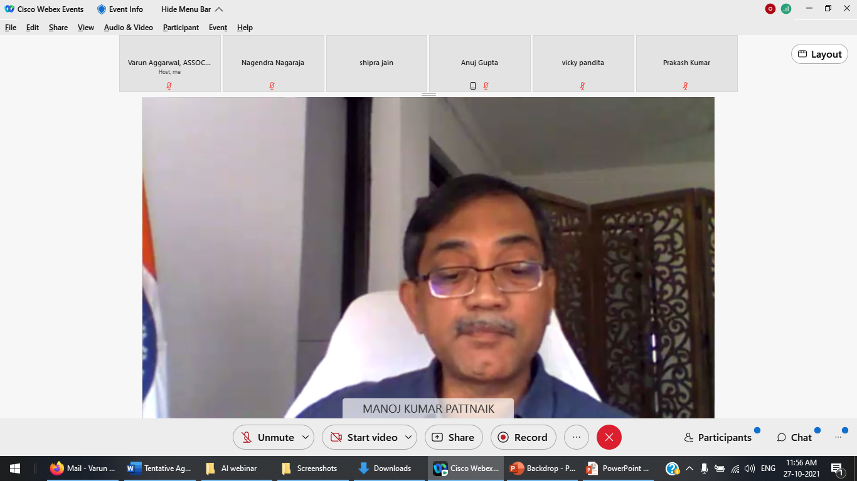
Task: Open the more options ellipsis button
Action: (577, 437)
